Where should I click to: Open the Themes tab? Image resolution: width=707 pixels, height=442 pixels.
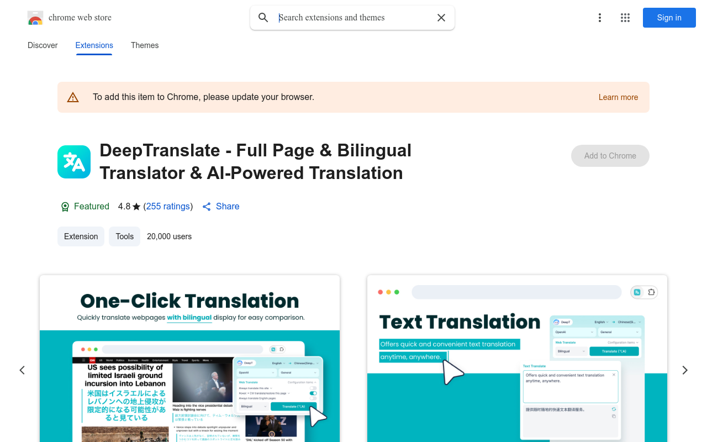click(x=145, y=45)
